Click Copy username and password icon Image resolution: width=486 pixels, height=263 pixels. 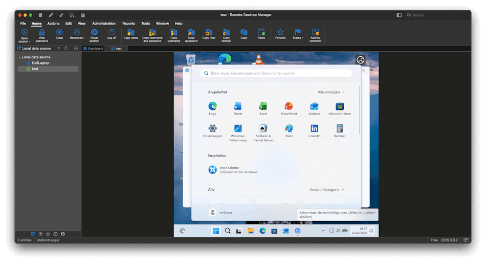click(x=152, y=32)
